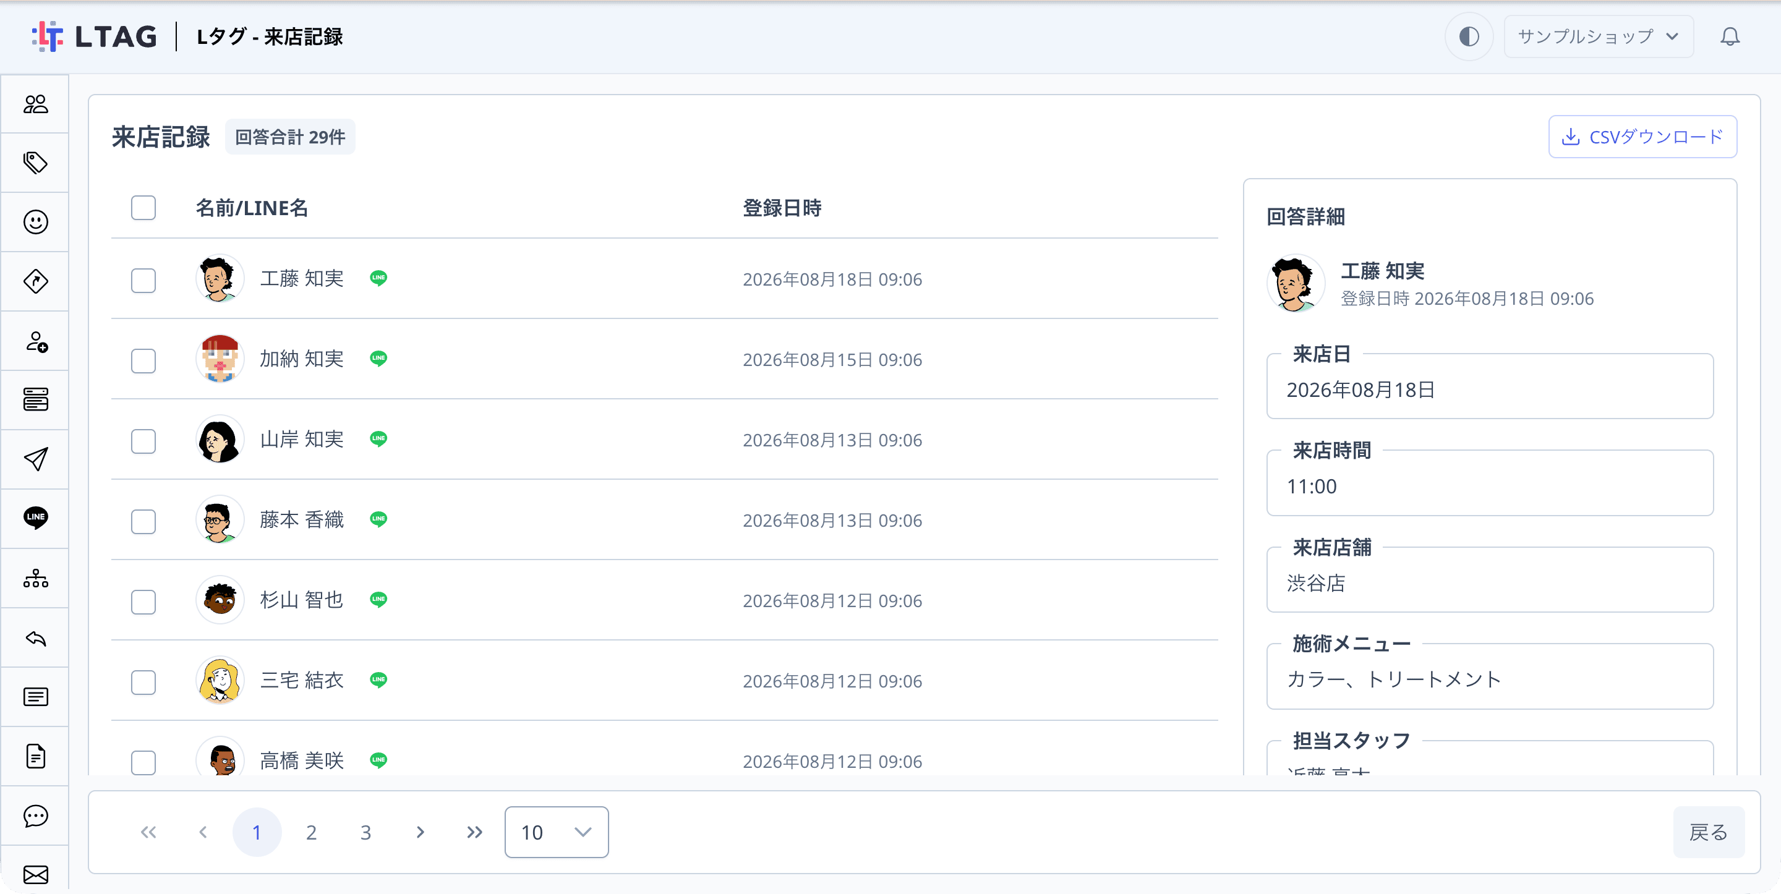Tick the select-all checkbox in header
1781x894 pixels.
143,207
